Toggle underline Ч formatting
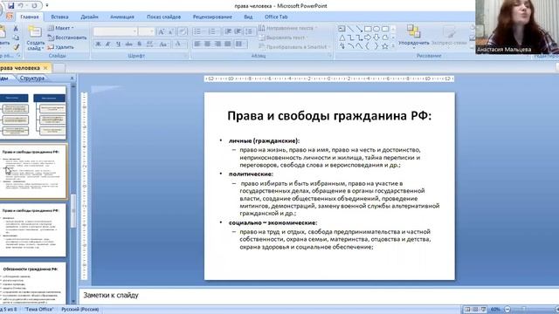559x314 pixels. point(119,44)
